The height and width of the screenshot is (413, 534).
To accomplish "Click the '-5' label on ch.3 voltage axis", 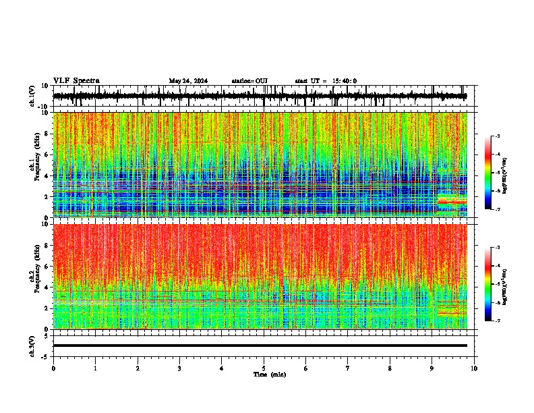I will click(x=45, y=357).
